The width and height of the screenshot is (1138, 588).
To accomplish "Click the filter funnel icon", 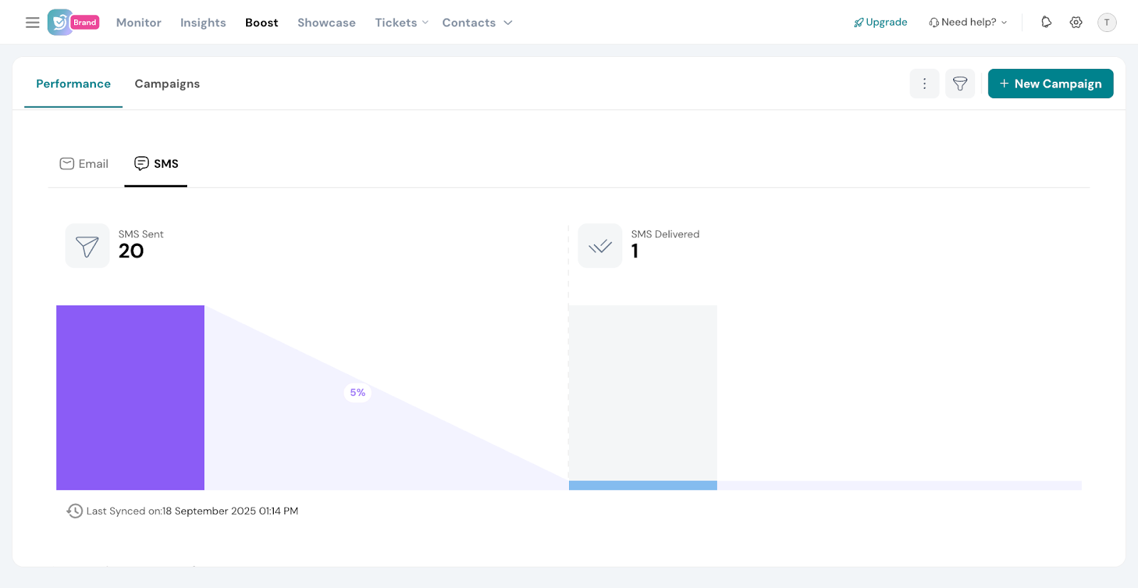I will [x=960, y=84].
